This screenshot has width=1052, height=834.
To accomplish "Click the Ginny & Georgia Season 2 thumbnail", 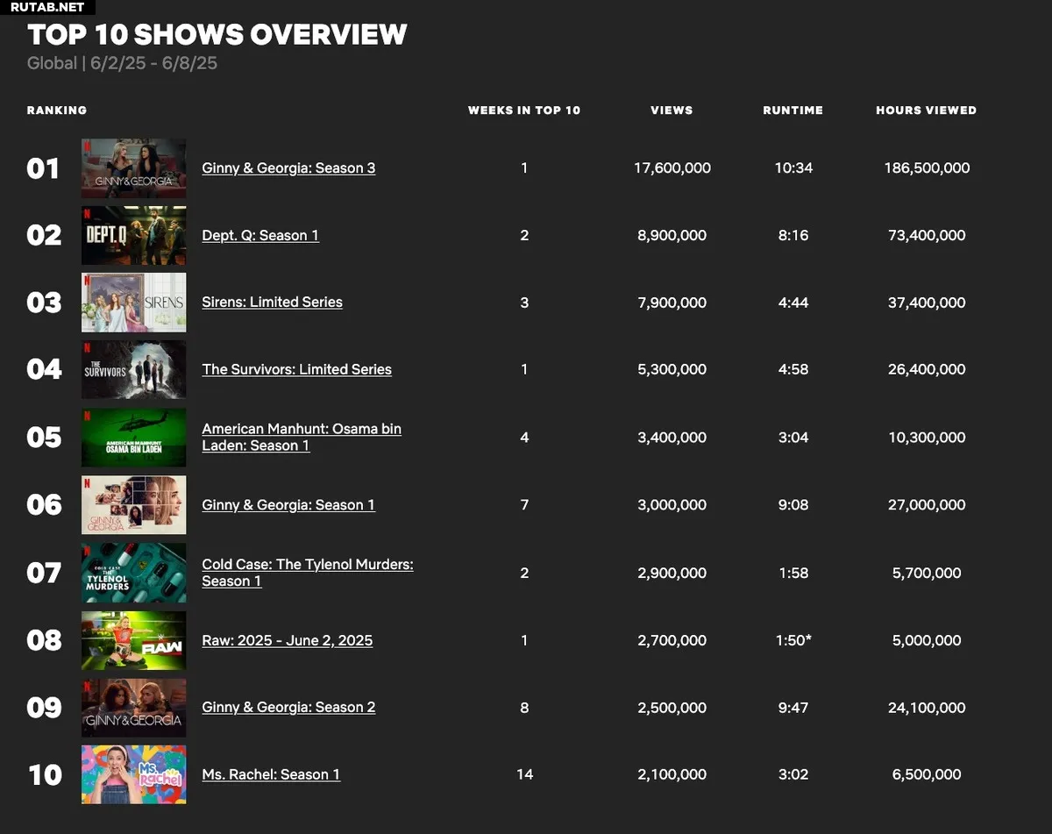I will 133,707.
